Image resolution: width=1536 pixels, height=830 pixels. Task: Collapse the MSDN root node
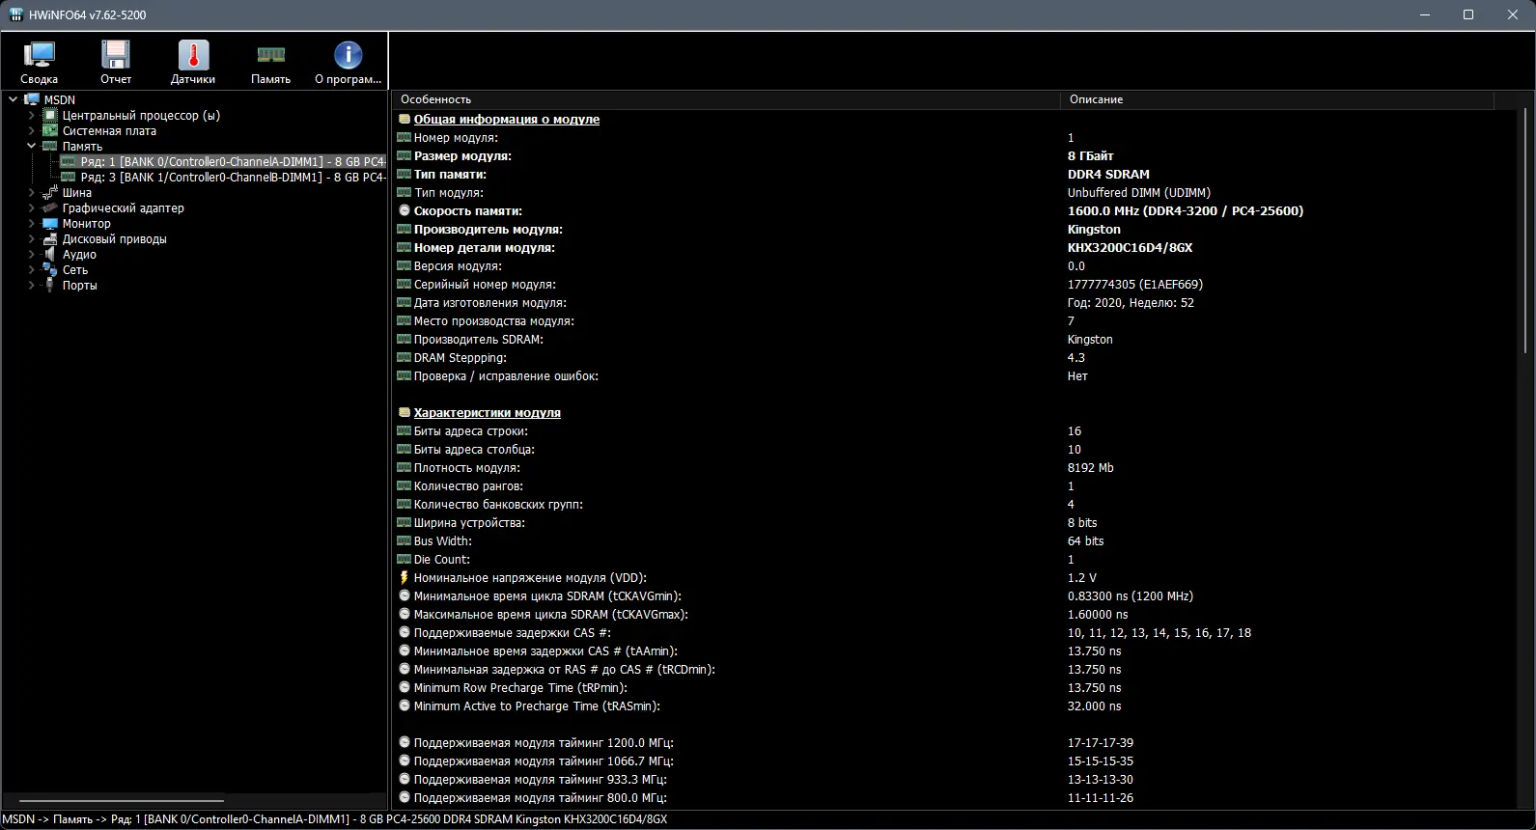click(13, 99)
